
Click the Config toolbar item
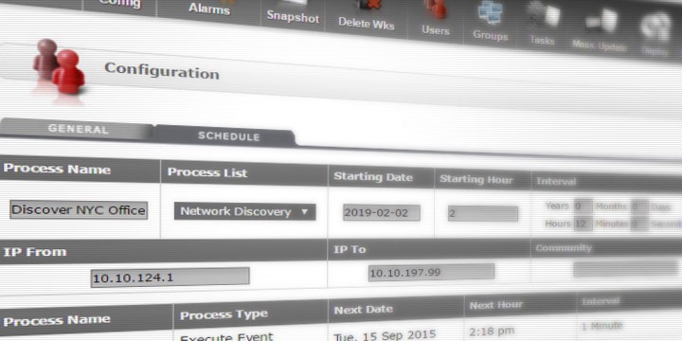[119, 5]
